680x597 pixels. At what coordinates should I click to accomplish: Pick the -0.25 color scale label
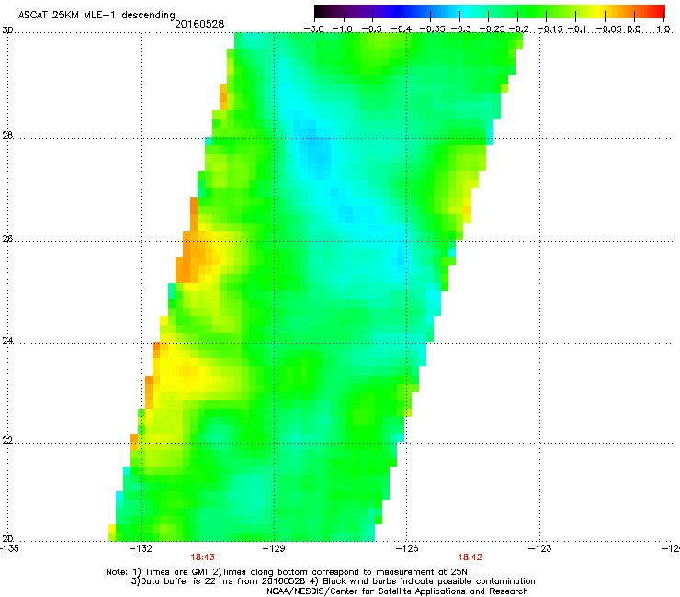click(x=492, y=29)
